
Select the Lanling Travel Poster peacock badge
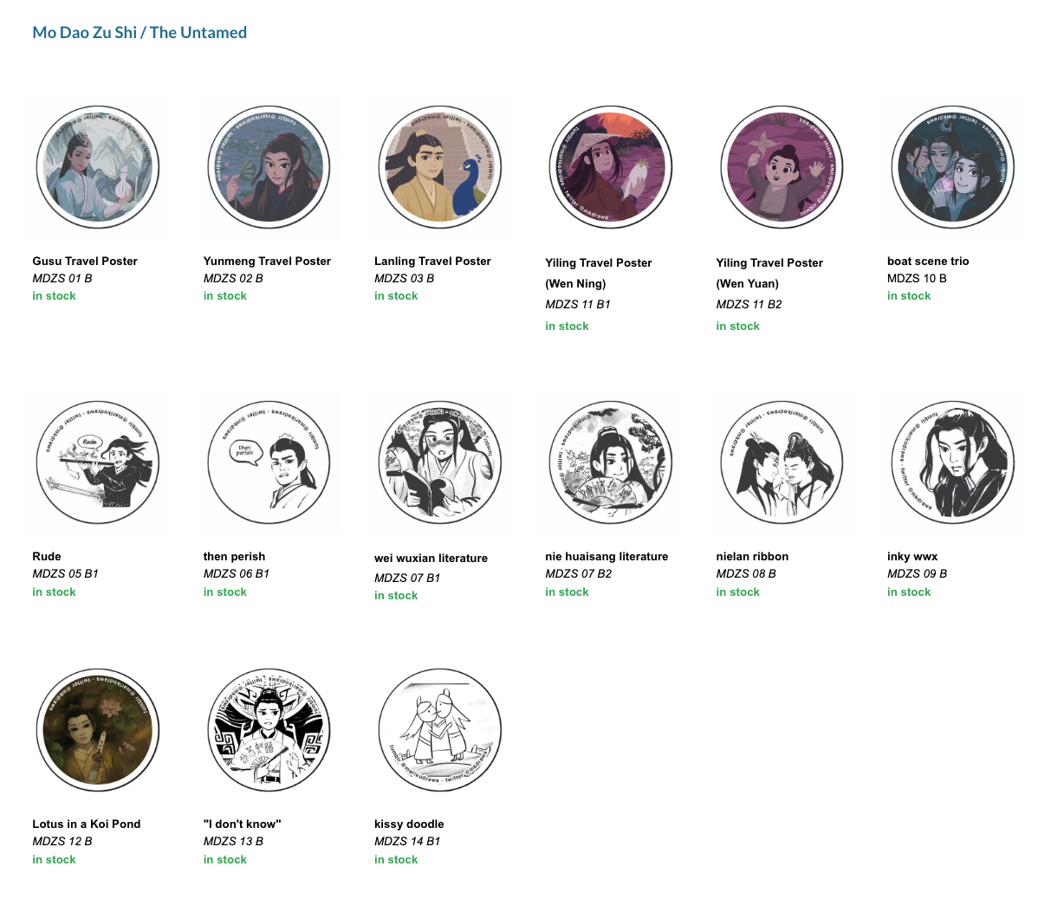point(440,167)
